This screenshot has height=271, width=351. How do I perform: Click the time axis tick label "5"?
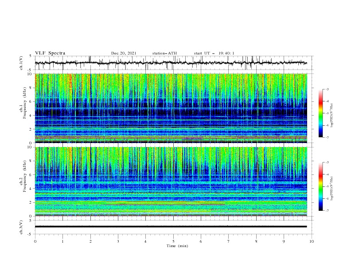coord(173,241)
